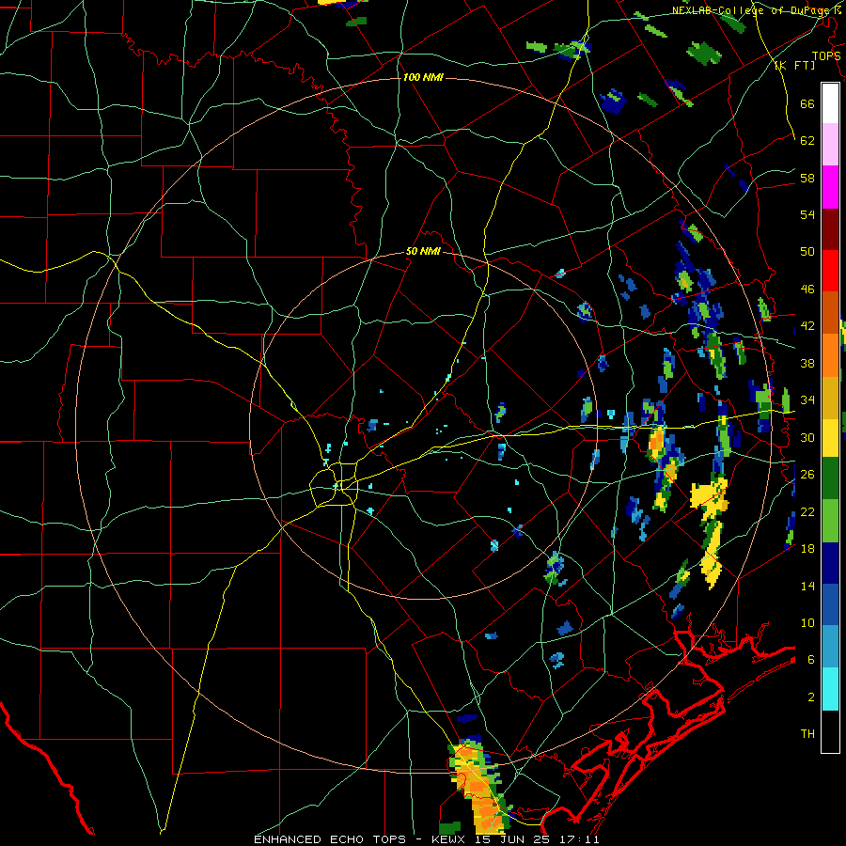The height and width of the screenshot is (846, 846).
Task: Click the 'TOPS' legend title
Action: coord(826,55)
